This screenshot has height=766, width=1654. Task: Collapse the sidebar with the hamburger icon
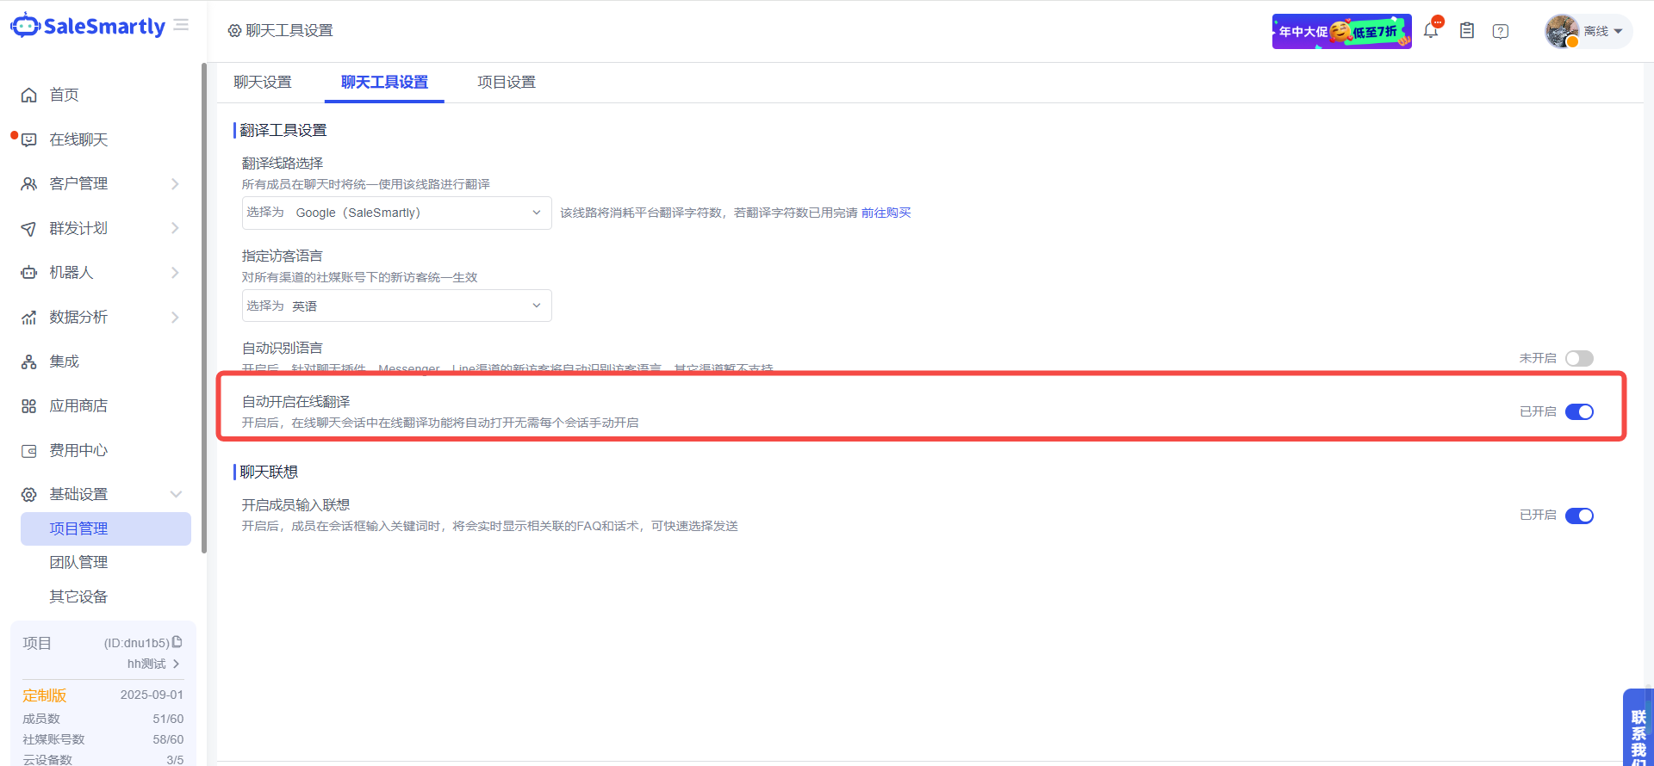pyautogui.click(x=181, y=25)
